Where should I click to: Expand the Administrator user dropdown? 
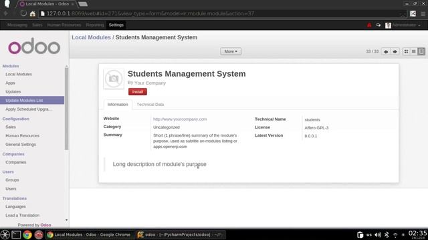406,25
